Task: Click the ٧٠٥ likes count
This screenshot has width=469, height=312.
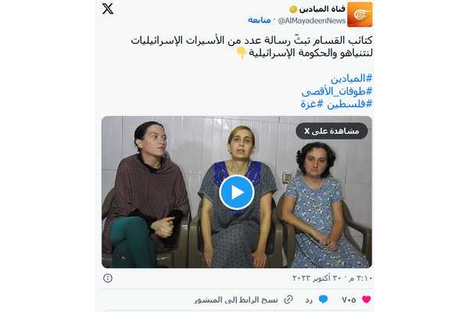Action: [x=349, y=300]
